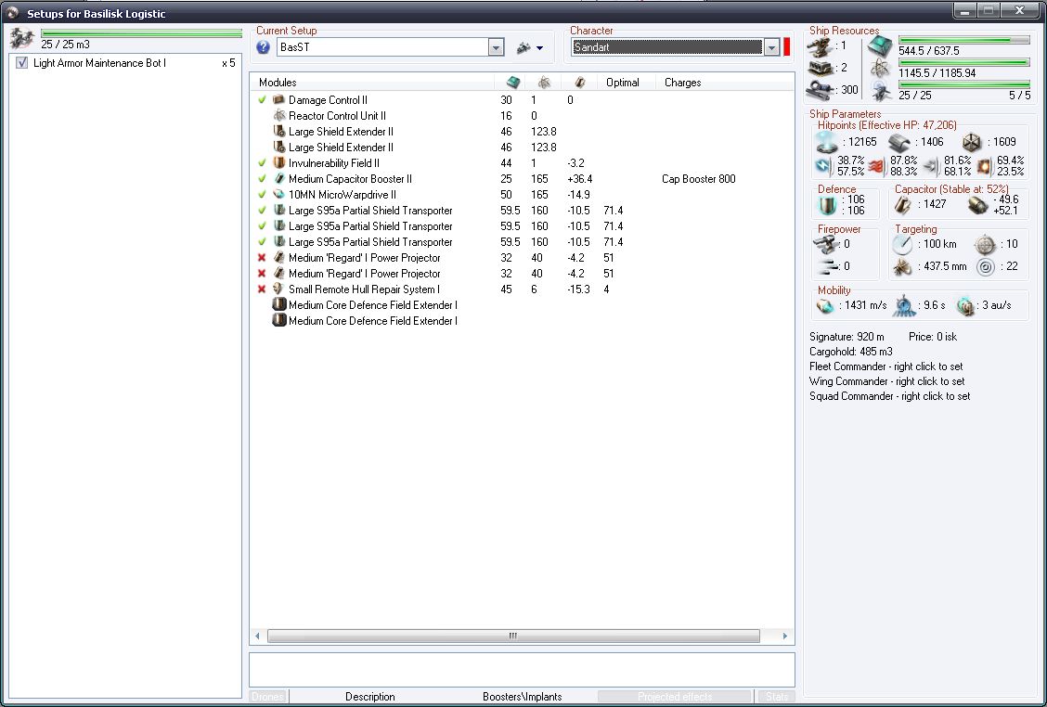1047x707 pixels.
Task: Click the CPU usage progress bar
Action: [x=964, y=40]
